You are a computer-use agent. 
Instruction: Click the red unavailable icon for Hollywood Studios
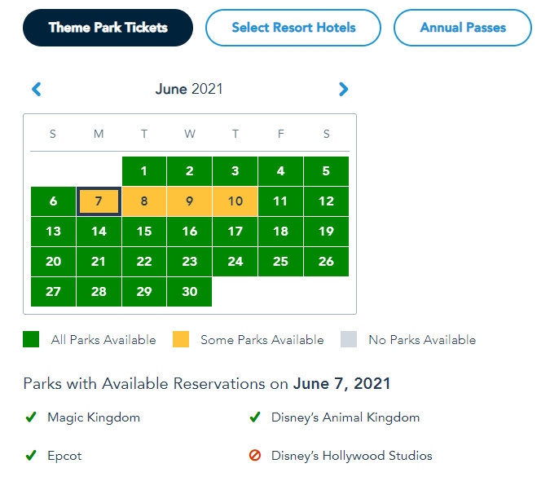tap(255, 456)
